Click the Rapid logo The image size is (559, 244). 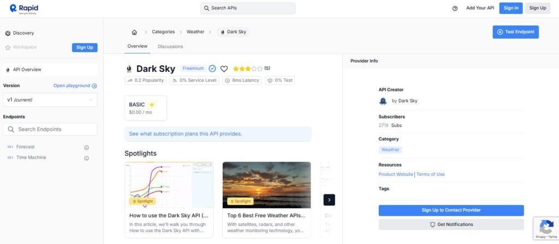pyautogui.click(x=24, y=9)
